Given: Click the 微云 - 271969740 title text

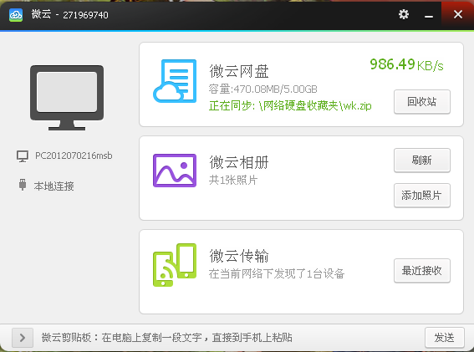Looking at the screenshot, I should [70, 14].
